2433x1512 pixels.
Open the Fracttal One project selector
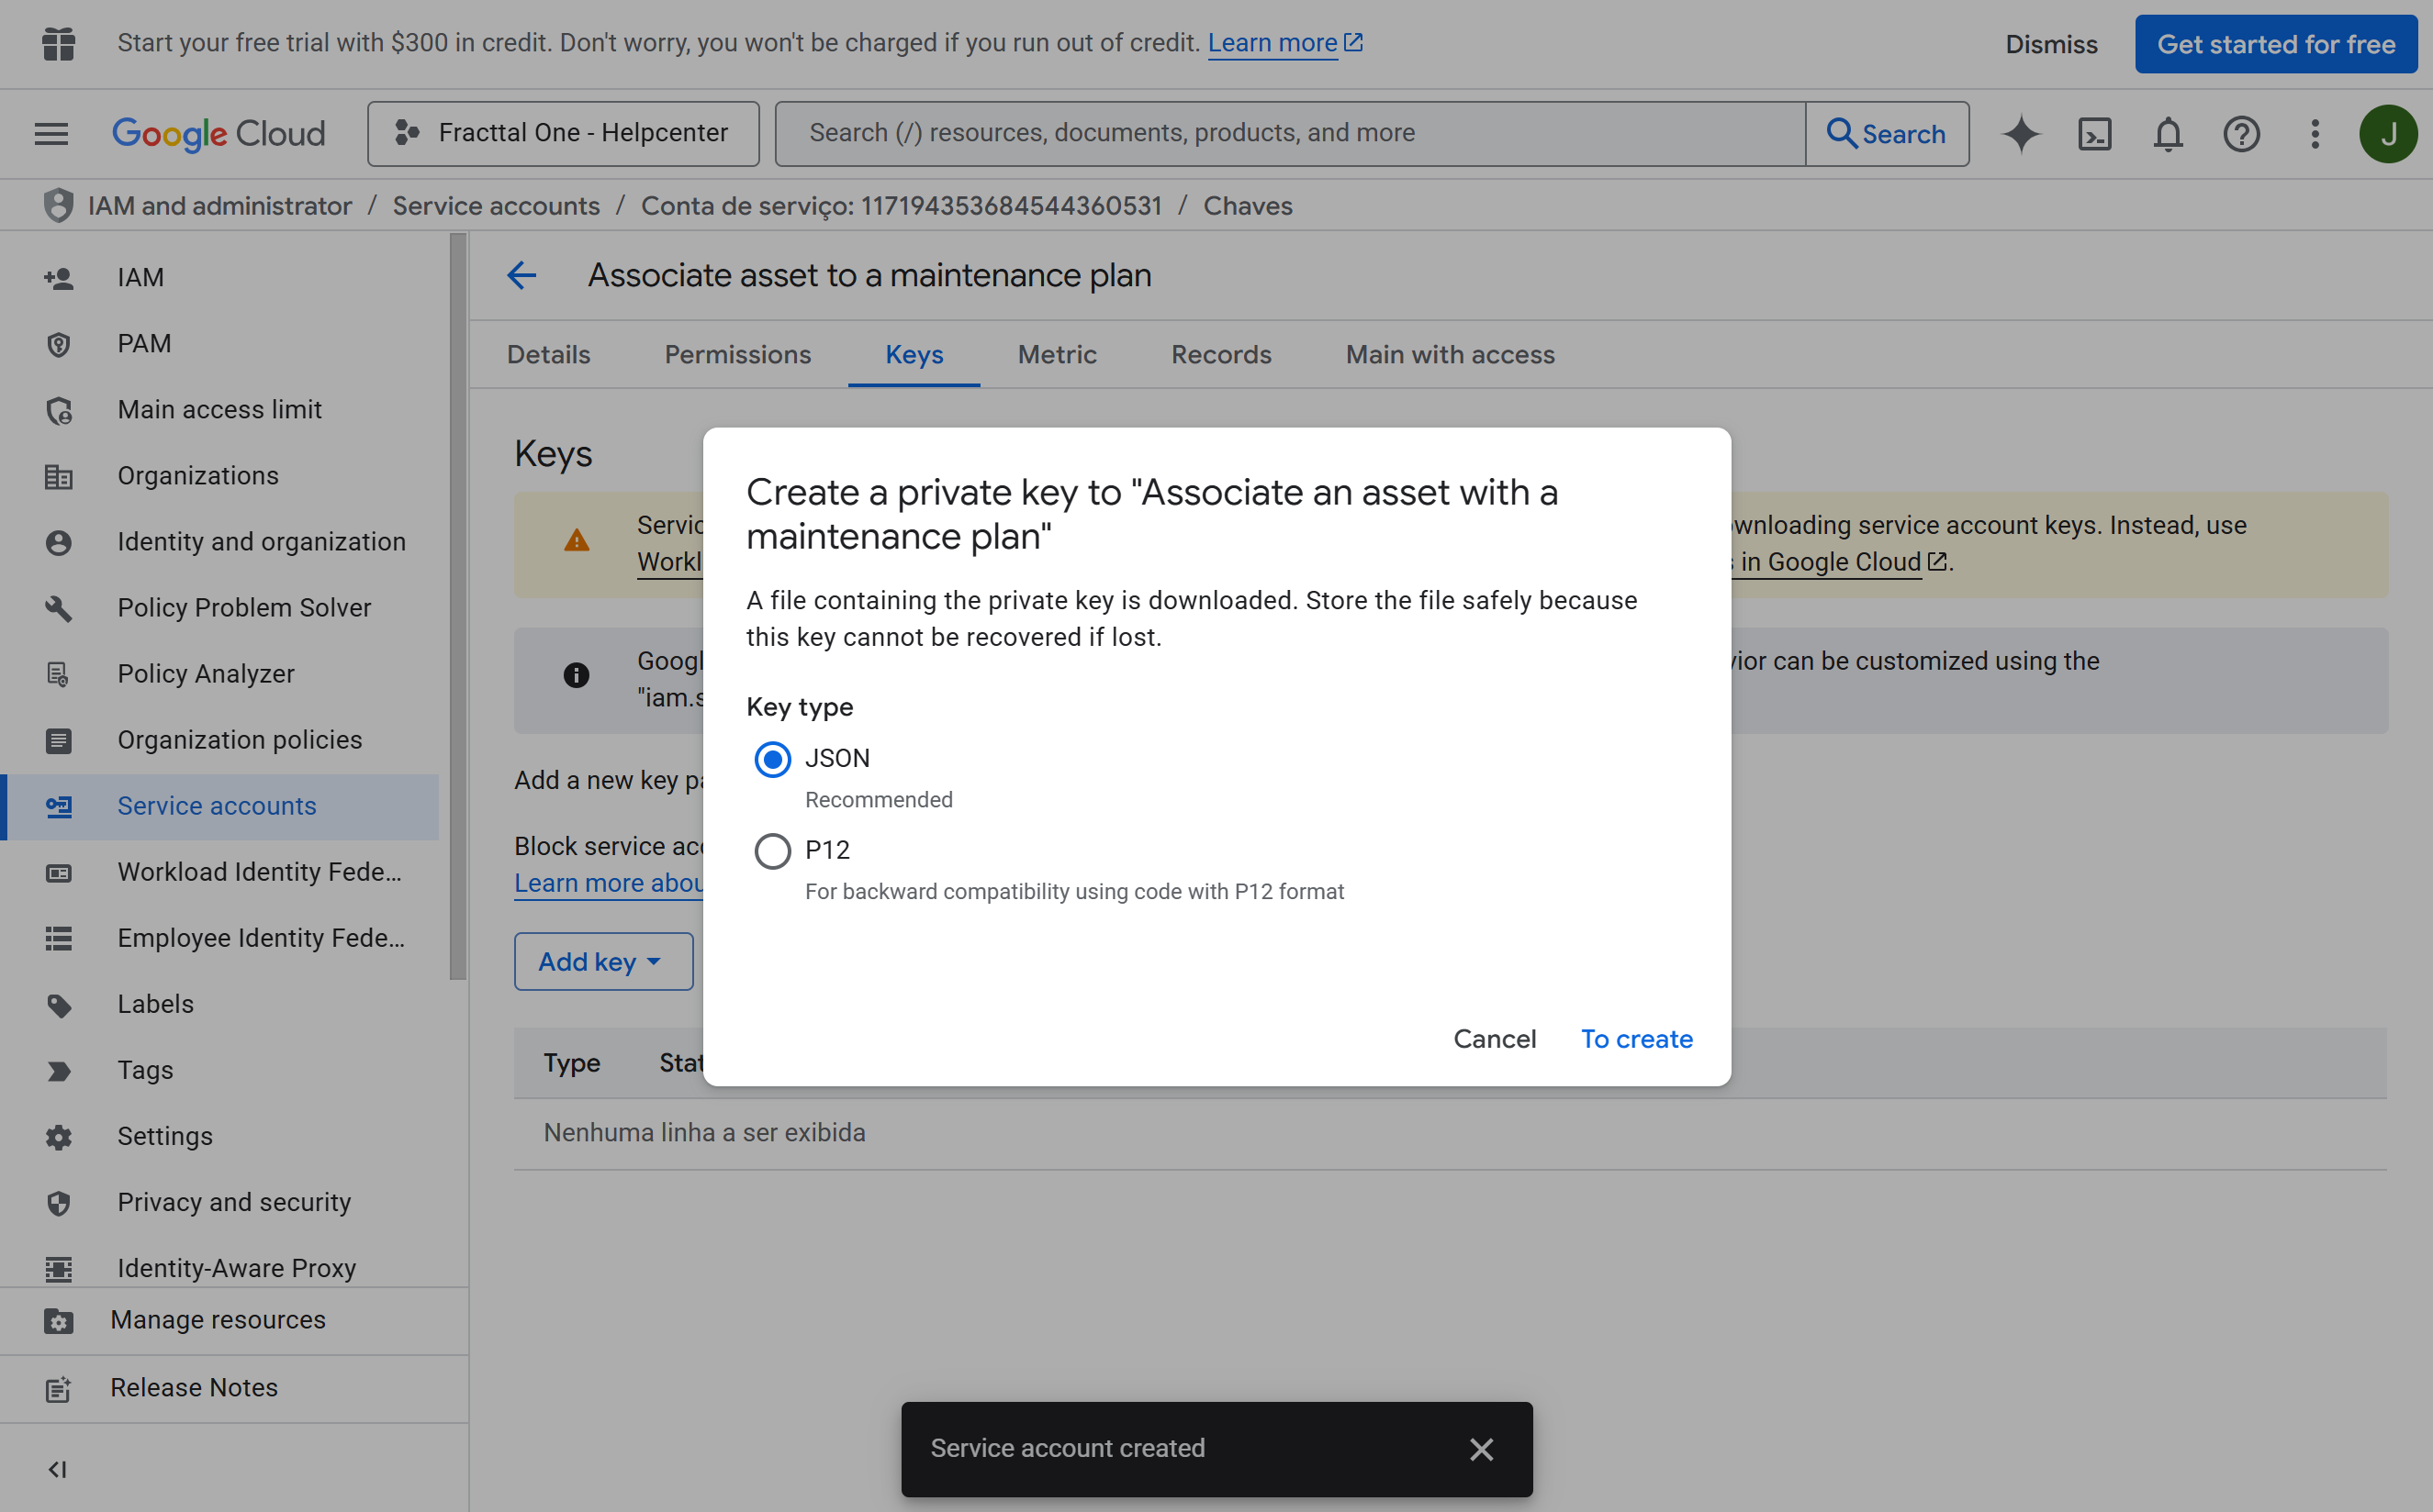563,134
